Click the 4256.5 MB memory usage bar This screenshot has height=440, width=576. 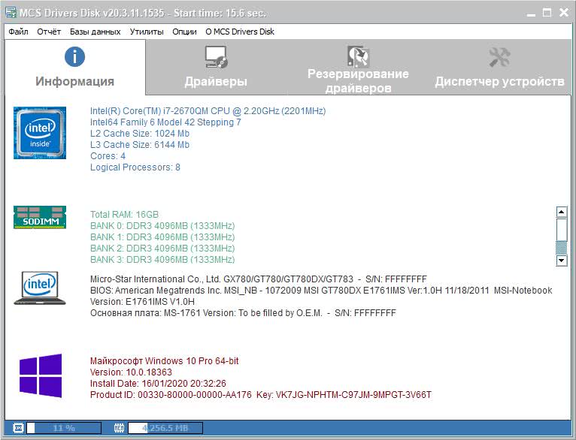click(165, 428)
